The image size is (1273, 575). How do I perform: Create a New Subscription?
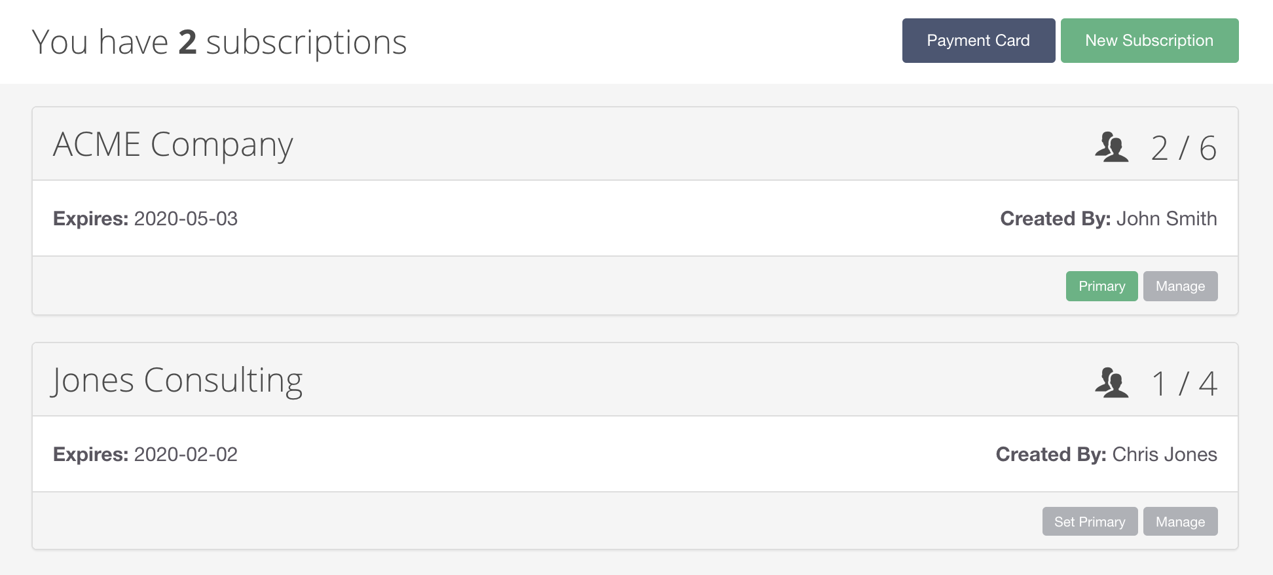click(x=1149, y=41)
